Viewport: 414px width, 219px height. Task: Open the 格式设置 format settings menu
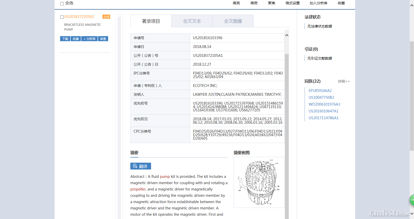pyautogui.click(x=293, y=3)
